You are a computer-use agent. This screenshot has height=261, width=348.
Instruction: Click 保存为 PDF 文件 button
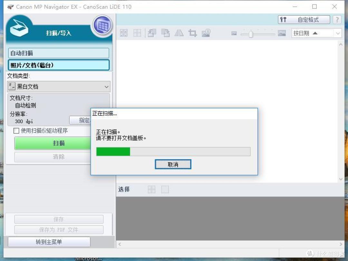click(59, 230)
